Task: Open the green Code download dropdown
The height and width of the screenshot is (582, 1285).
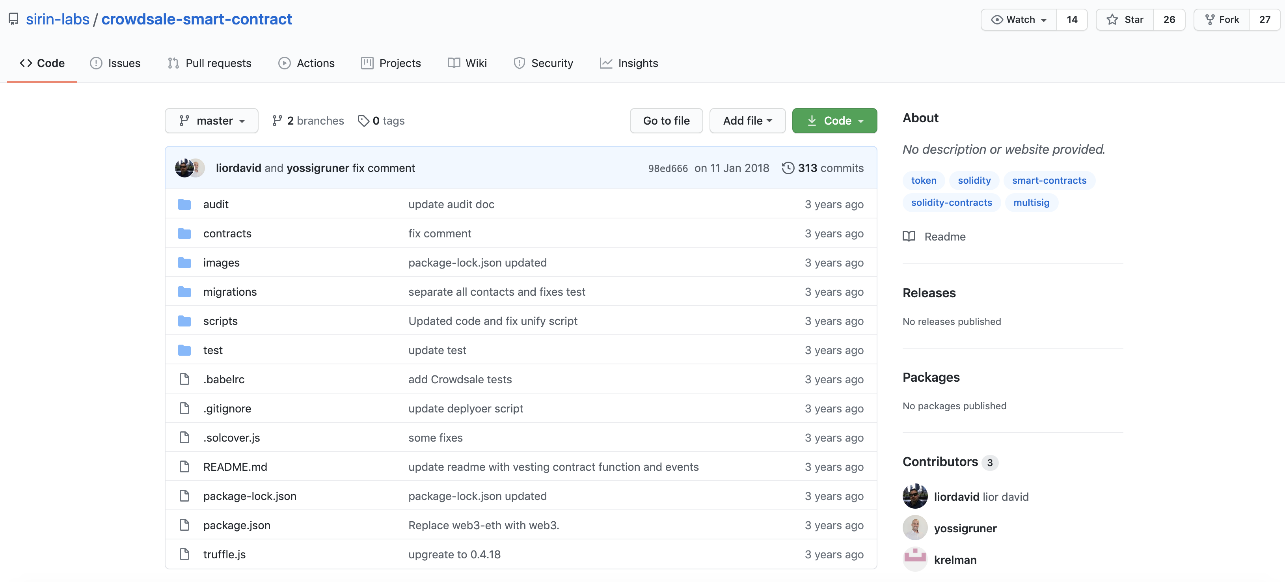Action: (834, 121)
